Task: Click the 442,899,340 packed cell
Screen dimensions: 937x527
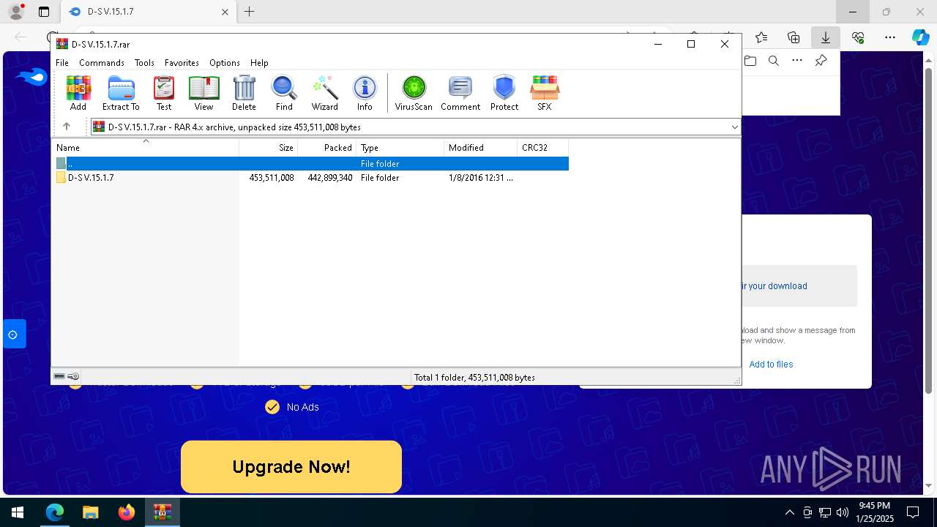Action: (x=330, y=178)
